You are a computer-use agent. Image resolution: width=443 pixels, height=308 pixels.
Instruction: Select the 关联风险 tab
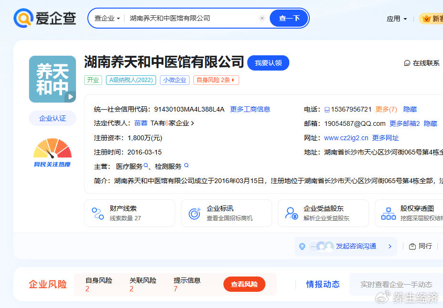(143, 284)
